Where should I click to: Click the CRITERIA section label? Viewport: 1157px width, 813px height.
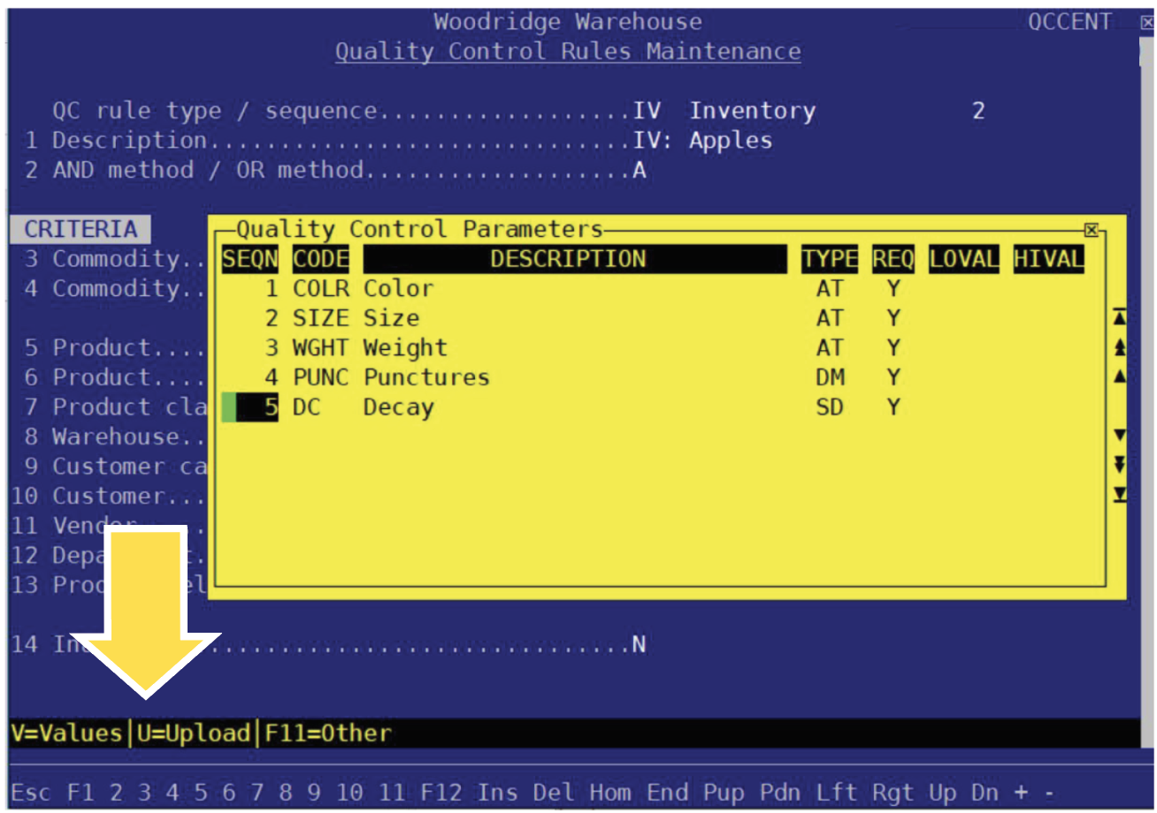80,230
